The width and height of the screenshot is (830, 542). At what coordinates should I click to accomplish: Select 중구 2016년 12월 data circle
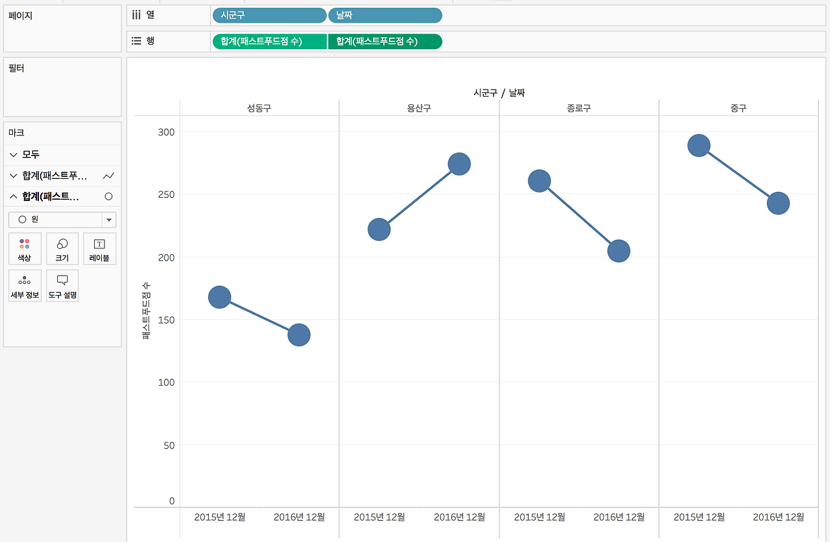[778, 204]
